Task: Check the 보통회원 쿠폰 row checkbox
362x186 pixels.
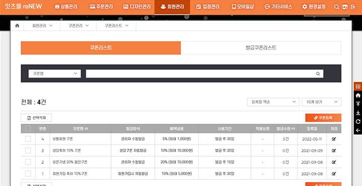Action: tap(28, 139)
